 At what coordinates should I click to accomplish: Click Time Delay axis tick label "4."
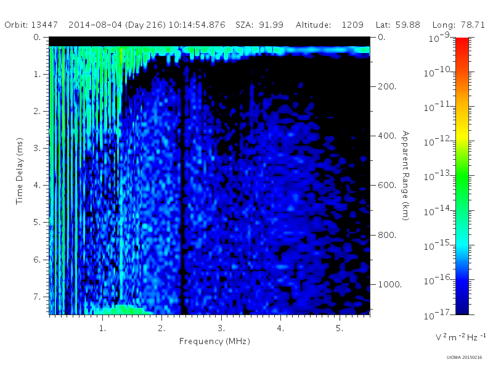coord(37,186)
